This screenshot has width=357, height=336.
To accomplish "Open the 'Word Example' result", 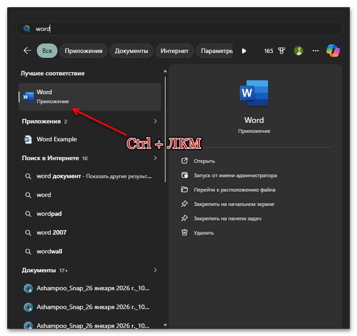I will [x=89, y=139].
